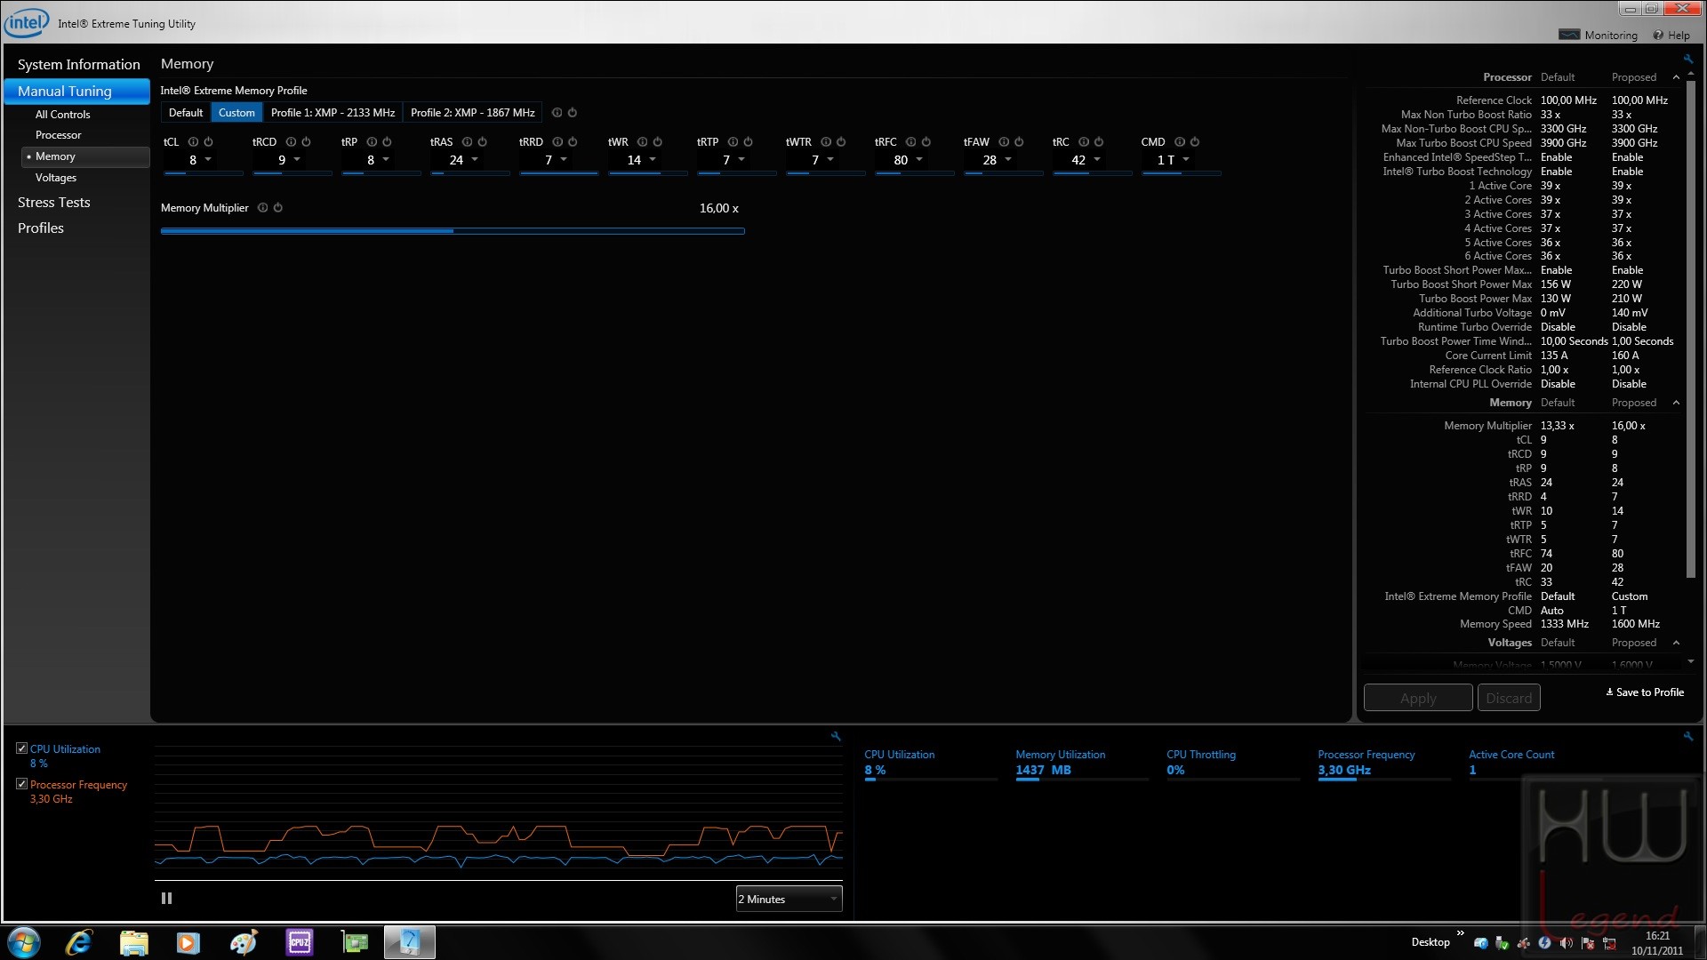Screen dimensions: 1707x960
Task: Select Profile 1 XMP 2133 MHz tab
Action: pos(333,113)
